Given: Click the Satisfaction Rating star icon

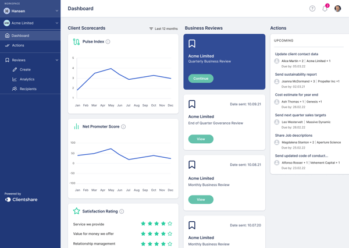Looking at the screenshot, I should point(76,211).
